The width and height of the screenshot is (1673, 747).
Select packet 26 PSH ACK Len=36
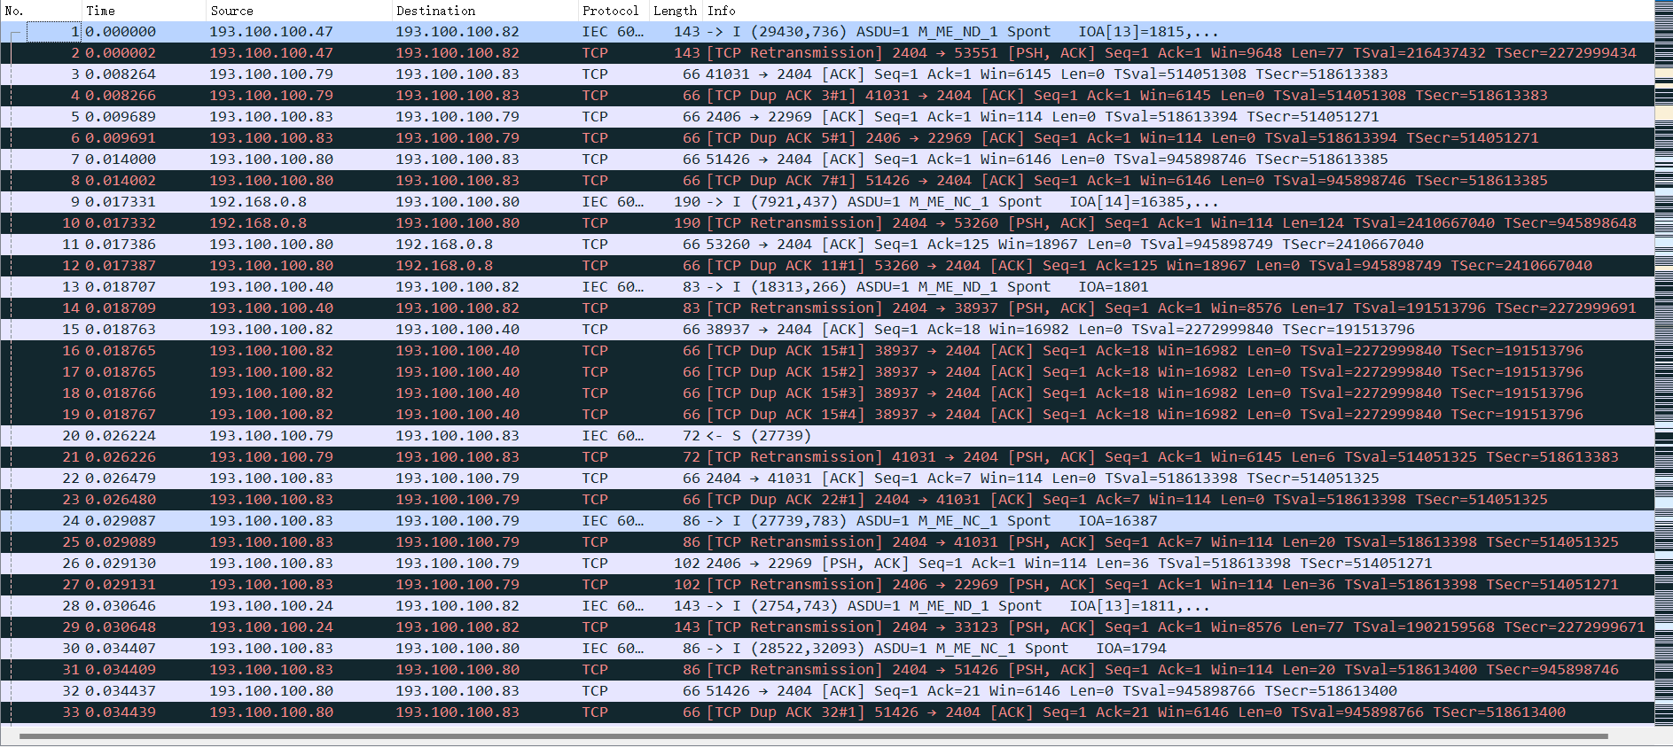coord(827,564)
